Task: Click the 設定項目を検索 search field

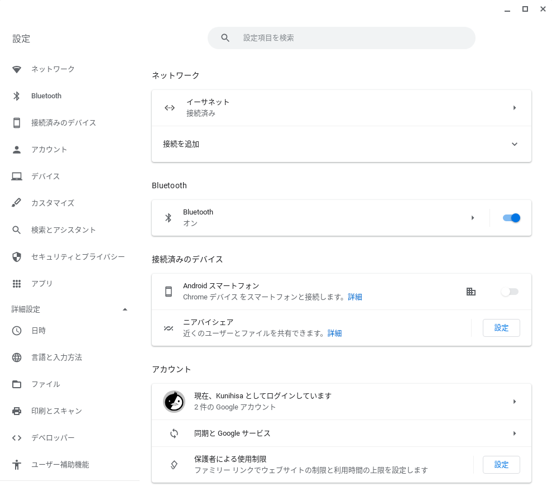Action: coord(342,38)
